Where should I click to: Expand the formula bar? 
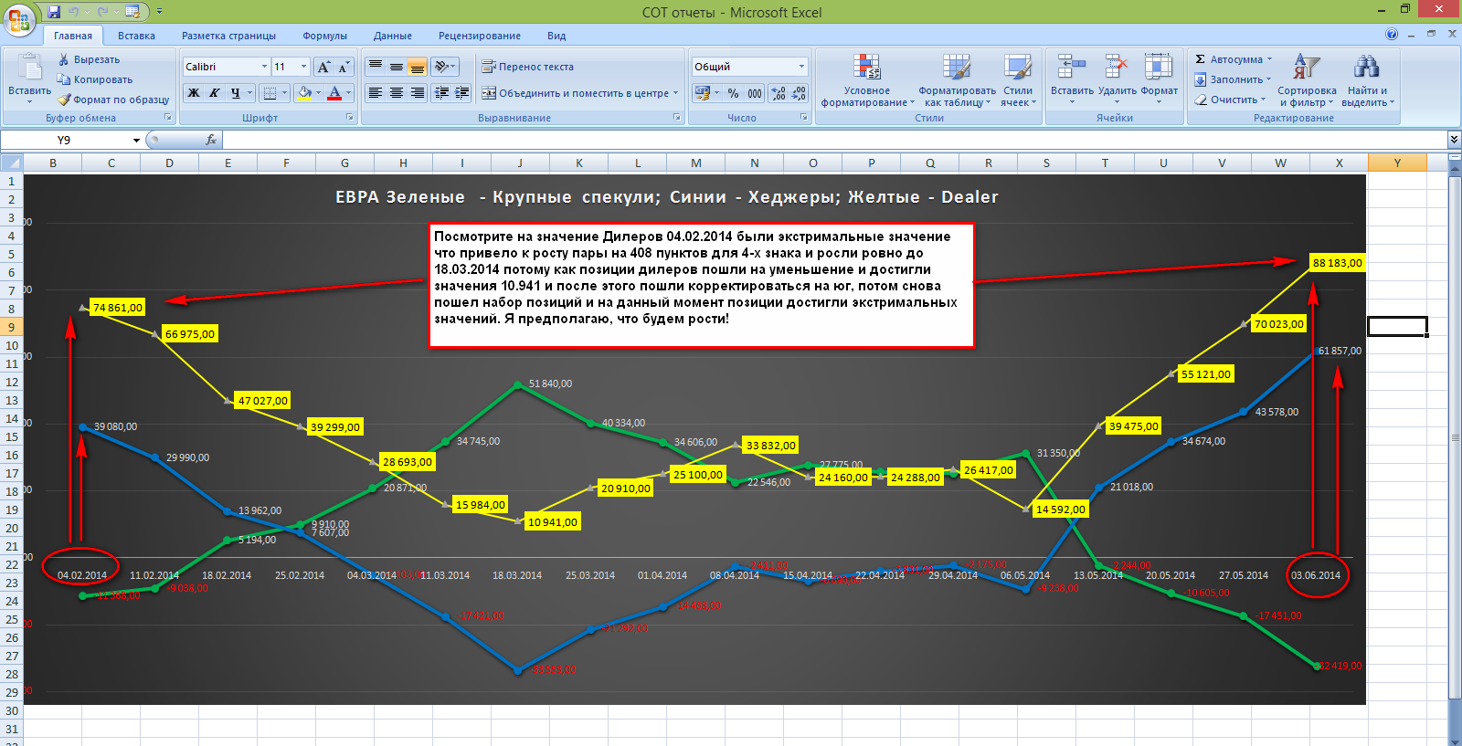click(x=1454, y=140)
